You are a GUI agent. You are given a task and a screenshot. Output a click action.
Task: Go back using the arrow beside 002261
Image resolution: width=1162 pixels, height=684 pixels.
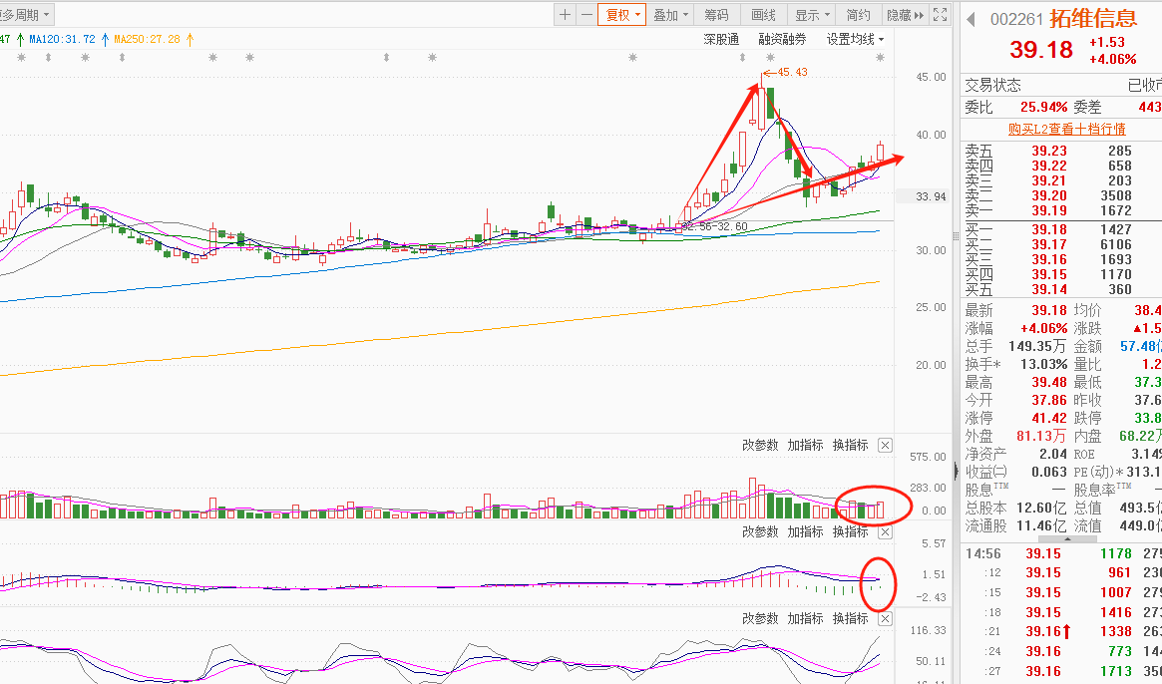click(970, 19)
